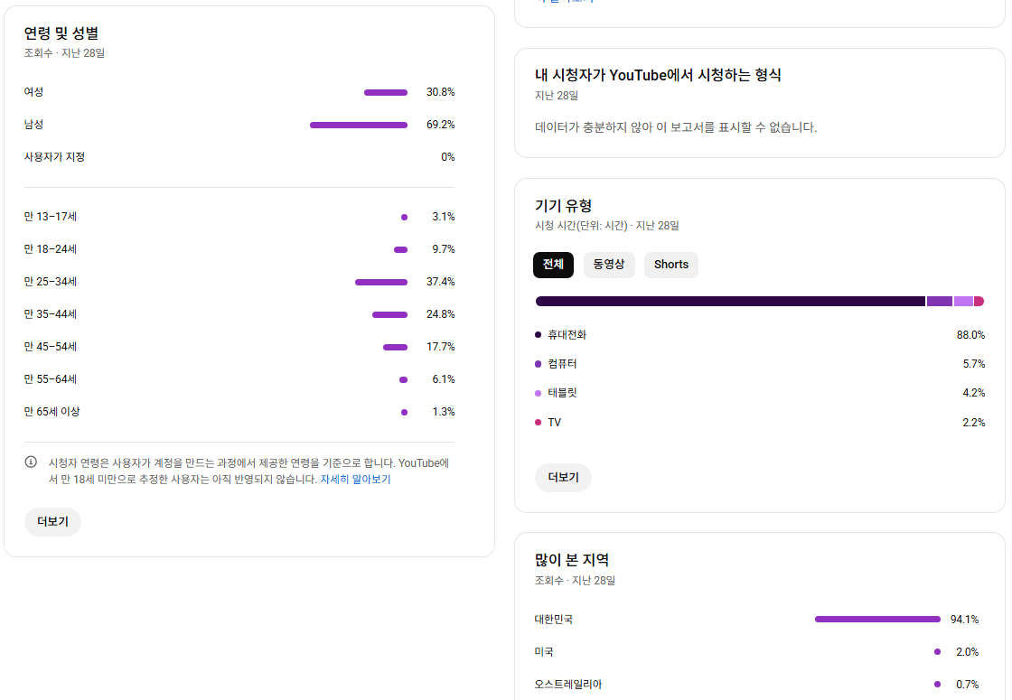Click the 남성 69.2% bar
Viewport: 1012px width, 700px height.
358,125
